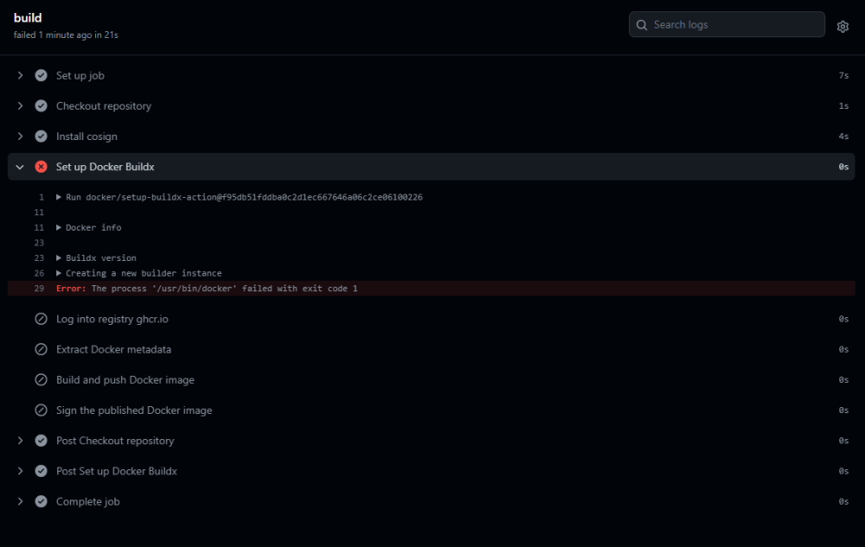Click the skipped icon beside Extract Docker metadata
The image size is (865, 547).
(41, 349)
